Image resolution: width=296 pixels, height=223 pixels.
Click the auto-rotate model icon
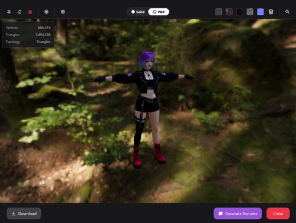pos(20,12)
